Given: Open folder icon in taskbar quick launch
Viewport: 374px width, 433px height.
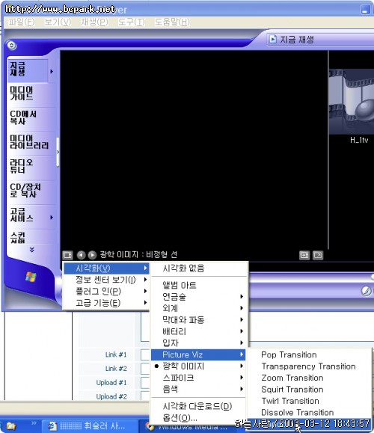Looking at the screenshot, I should click(x=11, y=426).
